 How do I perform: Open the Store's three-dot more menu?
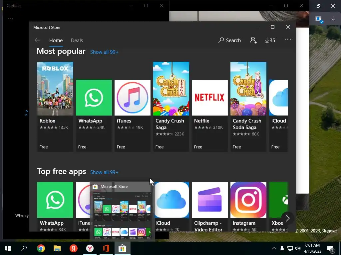287,39
